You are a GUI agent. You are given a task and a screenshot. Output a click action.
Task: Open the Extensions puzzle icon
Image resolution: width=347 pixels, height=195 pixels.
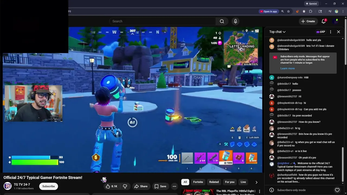click(311, 11)
